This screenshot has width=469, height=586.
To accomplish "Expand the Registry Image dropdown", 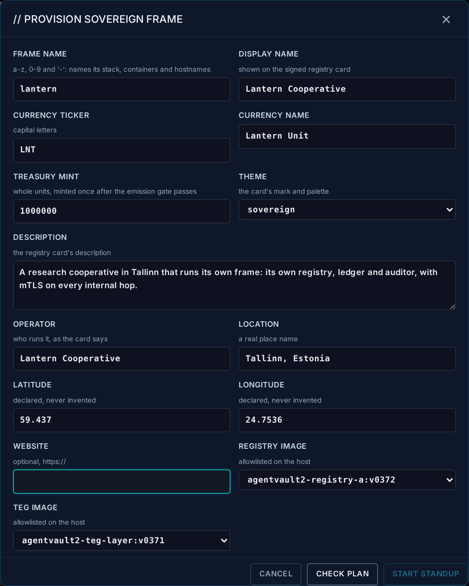I will coord(347,480).
